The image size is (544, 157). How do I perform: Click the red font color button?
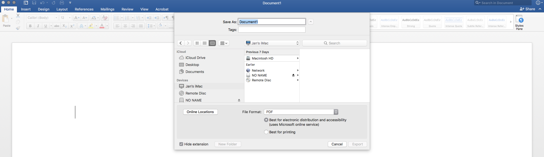click(102, 26)
